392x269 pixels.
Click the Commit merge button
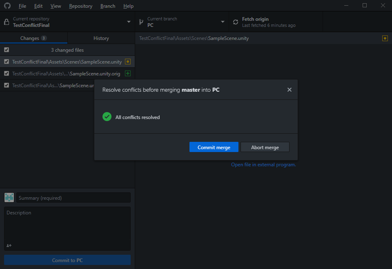point(214,147)
